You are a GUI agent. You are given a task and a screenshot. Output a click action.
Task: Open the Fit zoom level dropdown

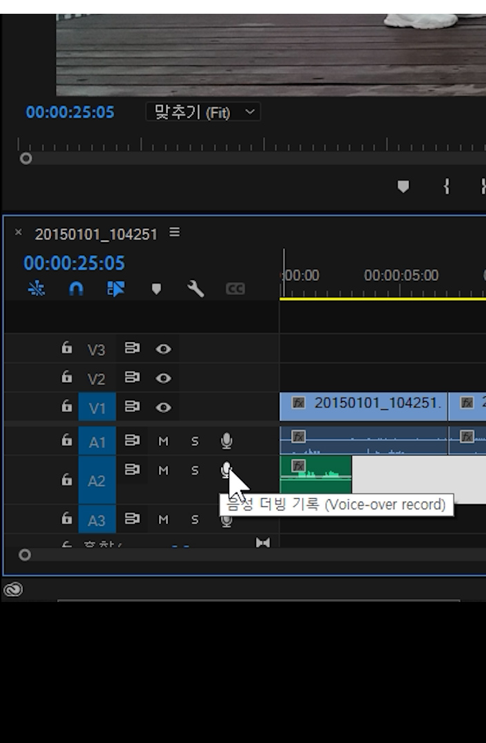(203, 112)
